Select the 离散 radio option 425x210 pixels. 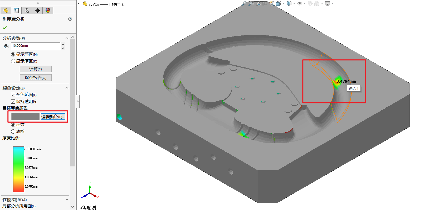(x=13, y=132)
